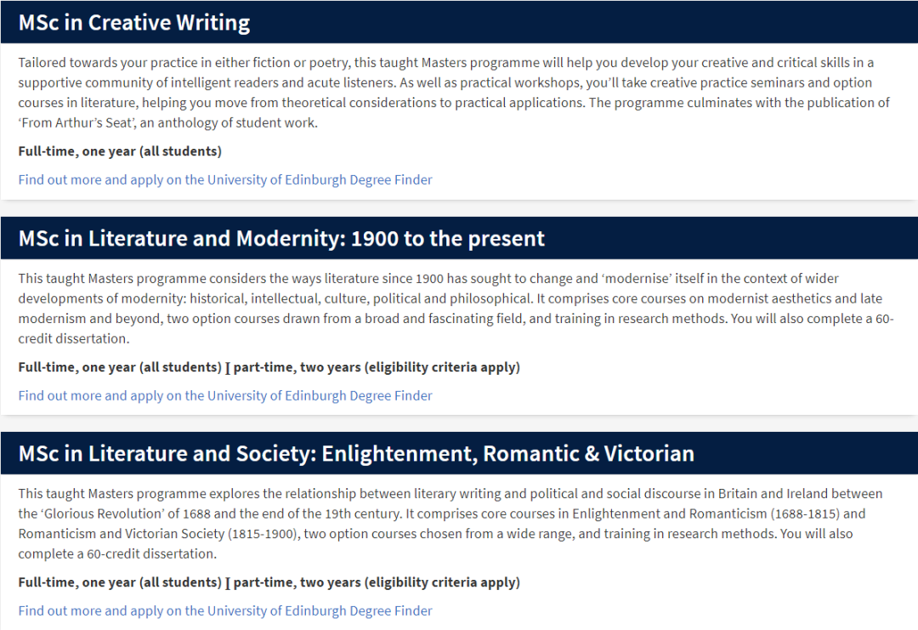Click the Literature and Society description paragraph

(450, 524)
